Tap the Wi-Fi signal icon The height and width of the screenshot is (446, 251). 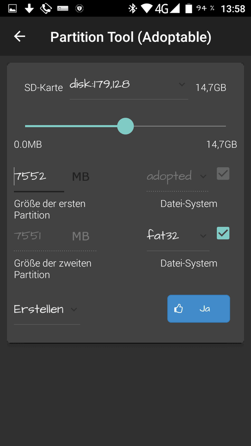147,9
